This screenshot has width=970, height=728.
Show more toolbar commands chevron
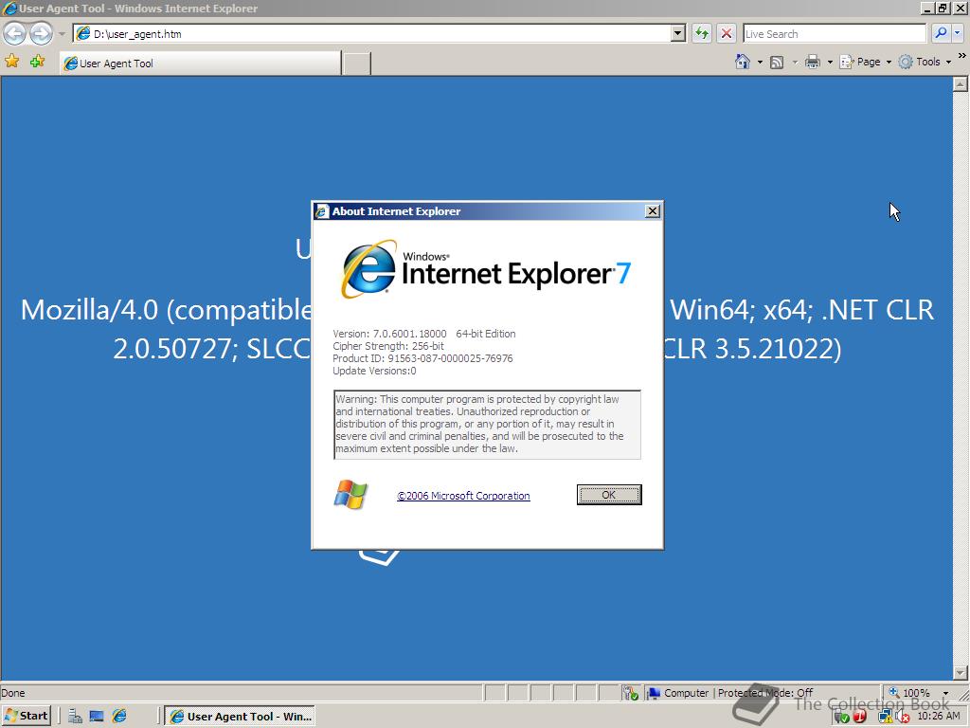(x=962, y=56)
